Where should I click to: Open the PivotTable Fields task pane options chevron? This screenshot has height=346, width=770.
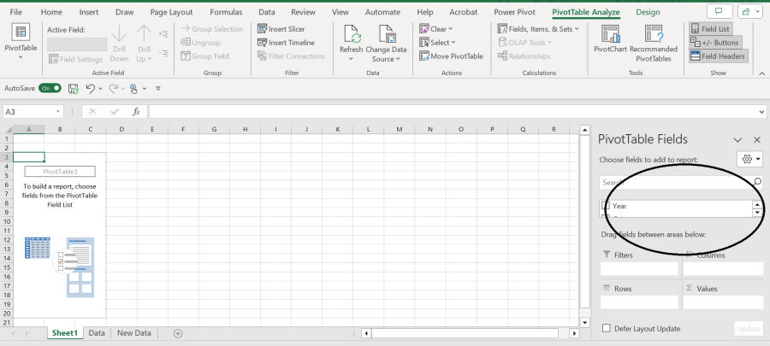tap(737, 139)
